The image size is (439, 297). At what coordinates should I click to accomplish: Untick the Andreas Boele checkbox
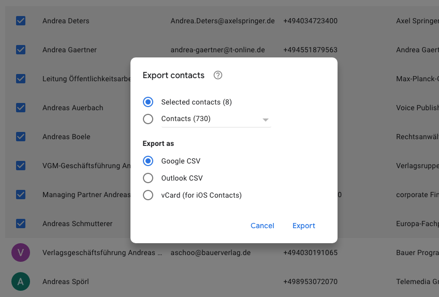pyautogui.click(x=21, y=137)
